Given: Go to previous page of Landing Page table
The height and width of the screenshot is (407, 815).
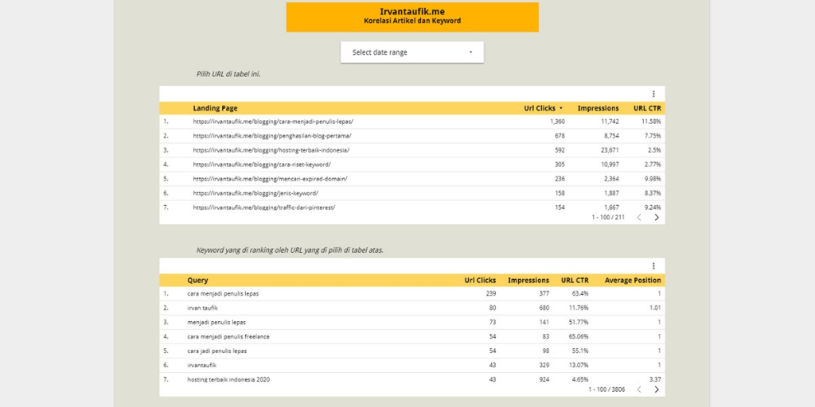Looking at the screenshot, I should (639, 218).
